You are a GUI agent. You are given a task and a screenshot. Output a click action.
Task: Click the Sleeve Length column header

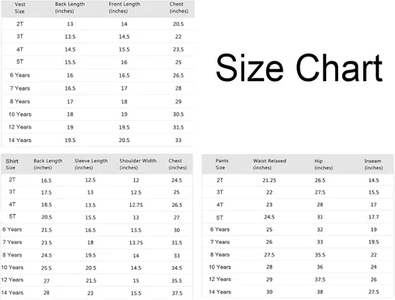(x=91, y=164)
